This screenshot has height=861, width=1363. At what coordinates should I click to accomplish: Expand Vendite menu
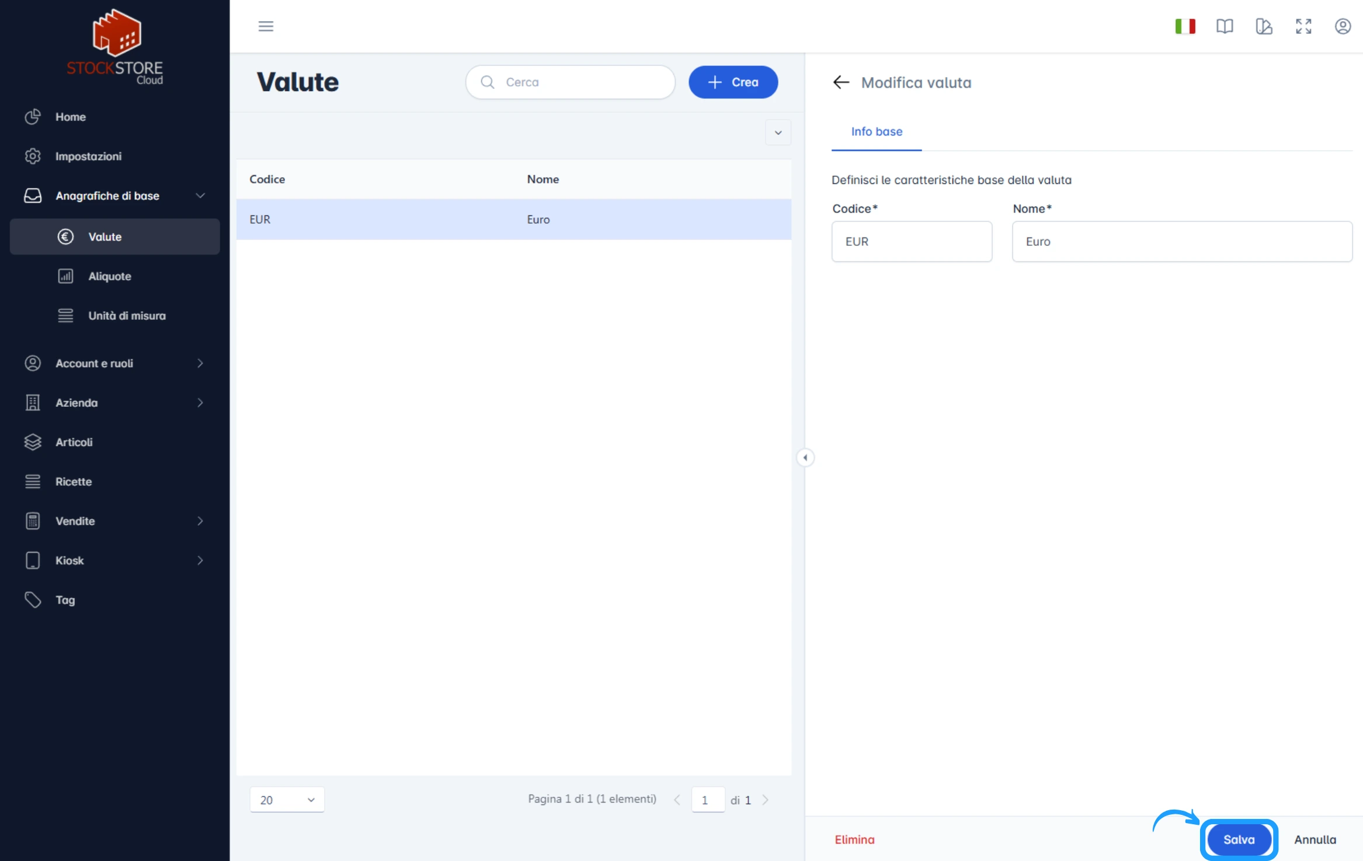click(114, 521)
